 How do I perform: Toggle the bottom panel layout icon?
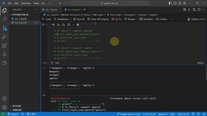[175, 3]
